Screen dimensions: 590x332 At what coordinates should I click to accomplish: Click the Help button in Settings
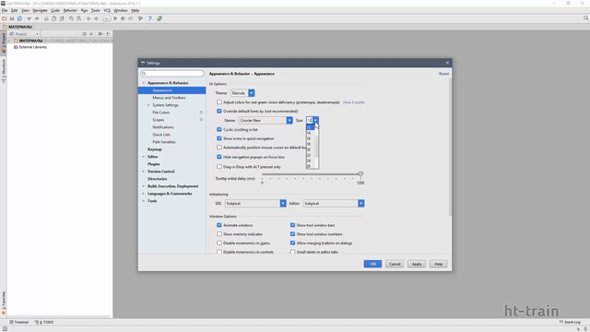point(439,264)
